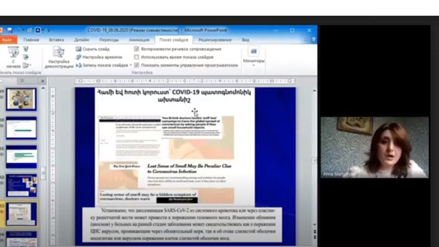Image resolution: width=439 pixels, height=247 pixels.
Task: Uncheck Показать элементы управления проигрывателем
Action: 137,65
